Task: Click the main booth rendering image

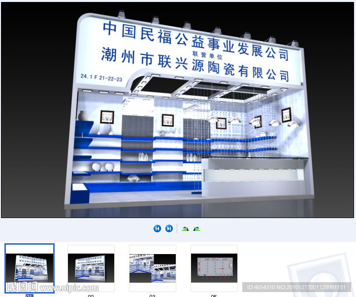Action: pos(178,110)
